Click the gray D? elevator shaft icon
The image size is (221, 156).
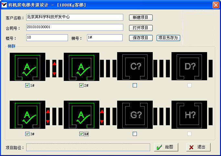click(189, 67)
